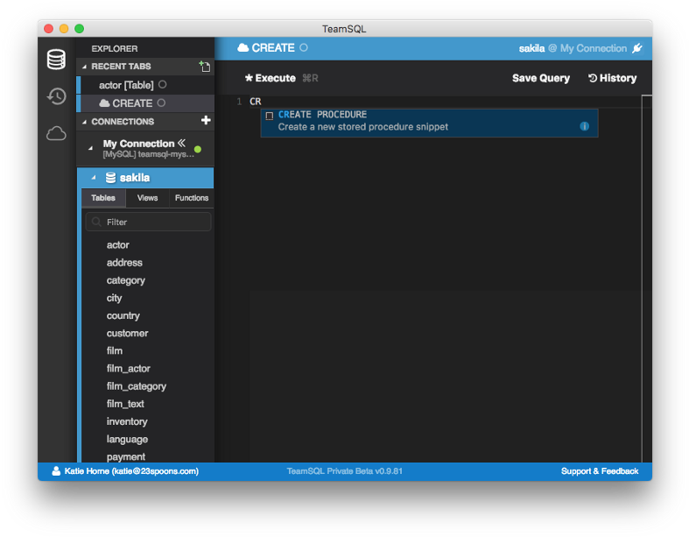Open the country table

123,315
